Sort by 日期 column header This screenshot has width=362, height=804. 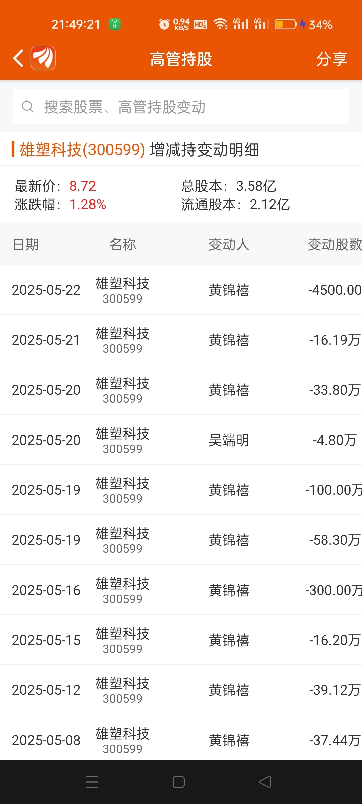point(26,244)
